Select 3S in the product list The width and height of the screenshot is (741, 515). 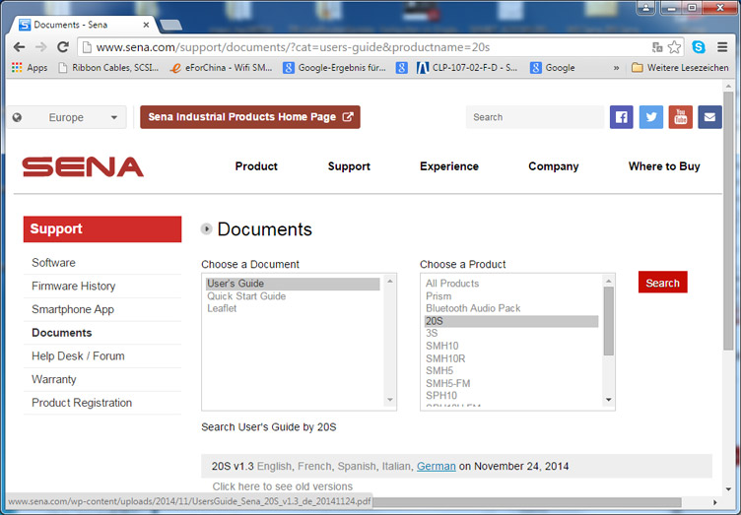[x=432, y=334]
